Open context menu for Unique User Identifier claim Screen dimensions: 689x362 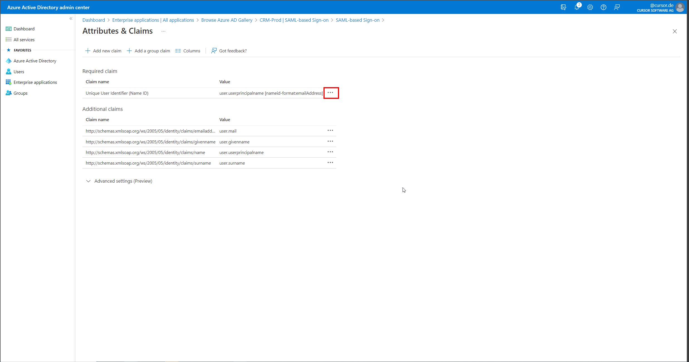[x=330, y=93]
